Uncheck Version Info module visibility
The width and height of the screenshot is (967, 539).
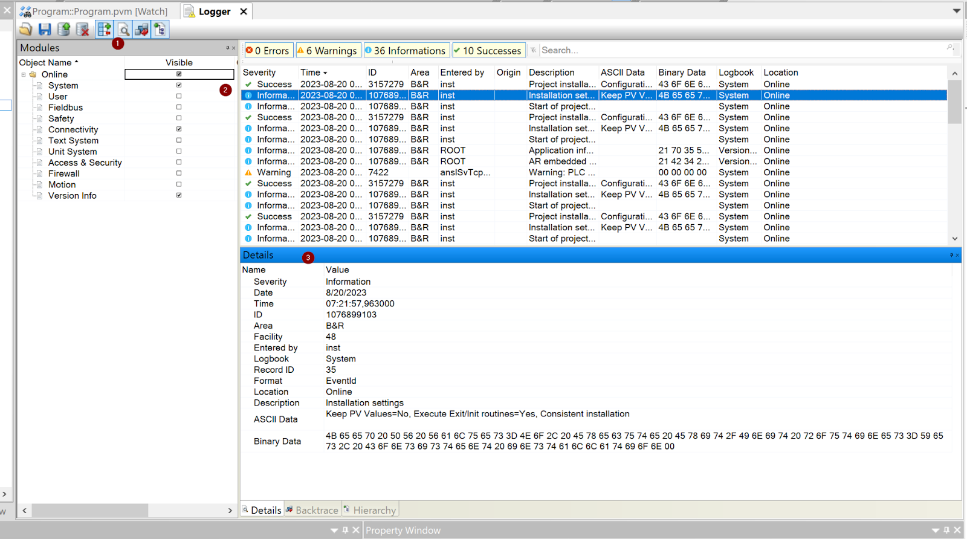pyautogui.click(x=179, y=195)
